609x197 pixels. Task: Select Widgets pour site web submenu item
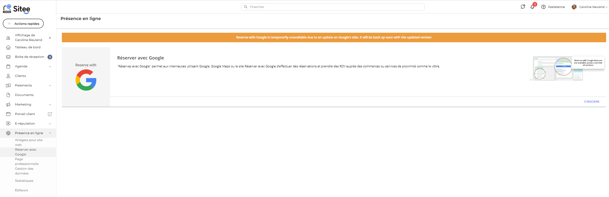[29, 142]
